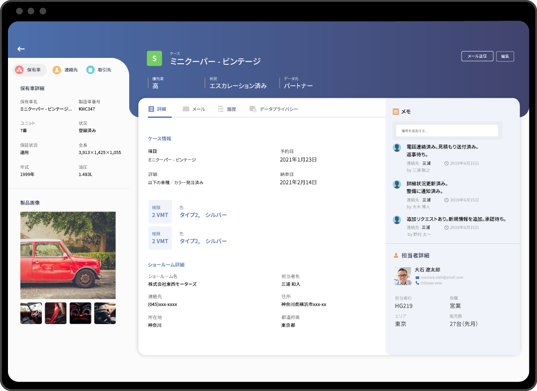Click clock icon on 大木 博人 memo

tap(447, 200)
